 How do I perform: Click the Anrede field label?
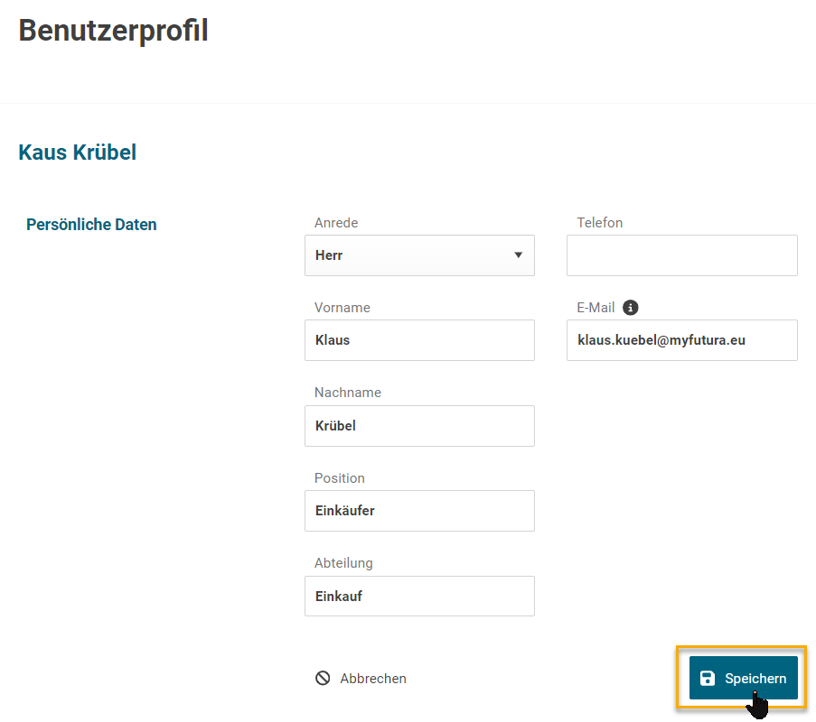click(x=336, y=223)
